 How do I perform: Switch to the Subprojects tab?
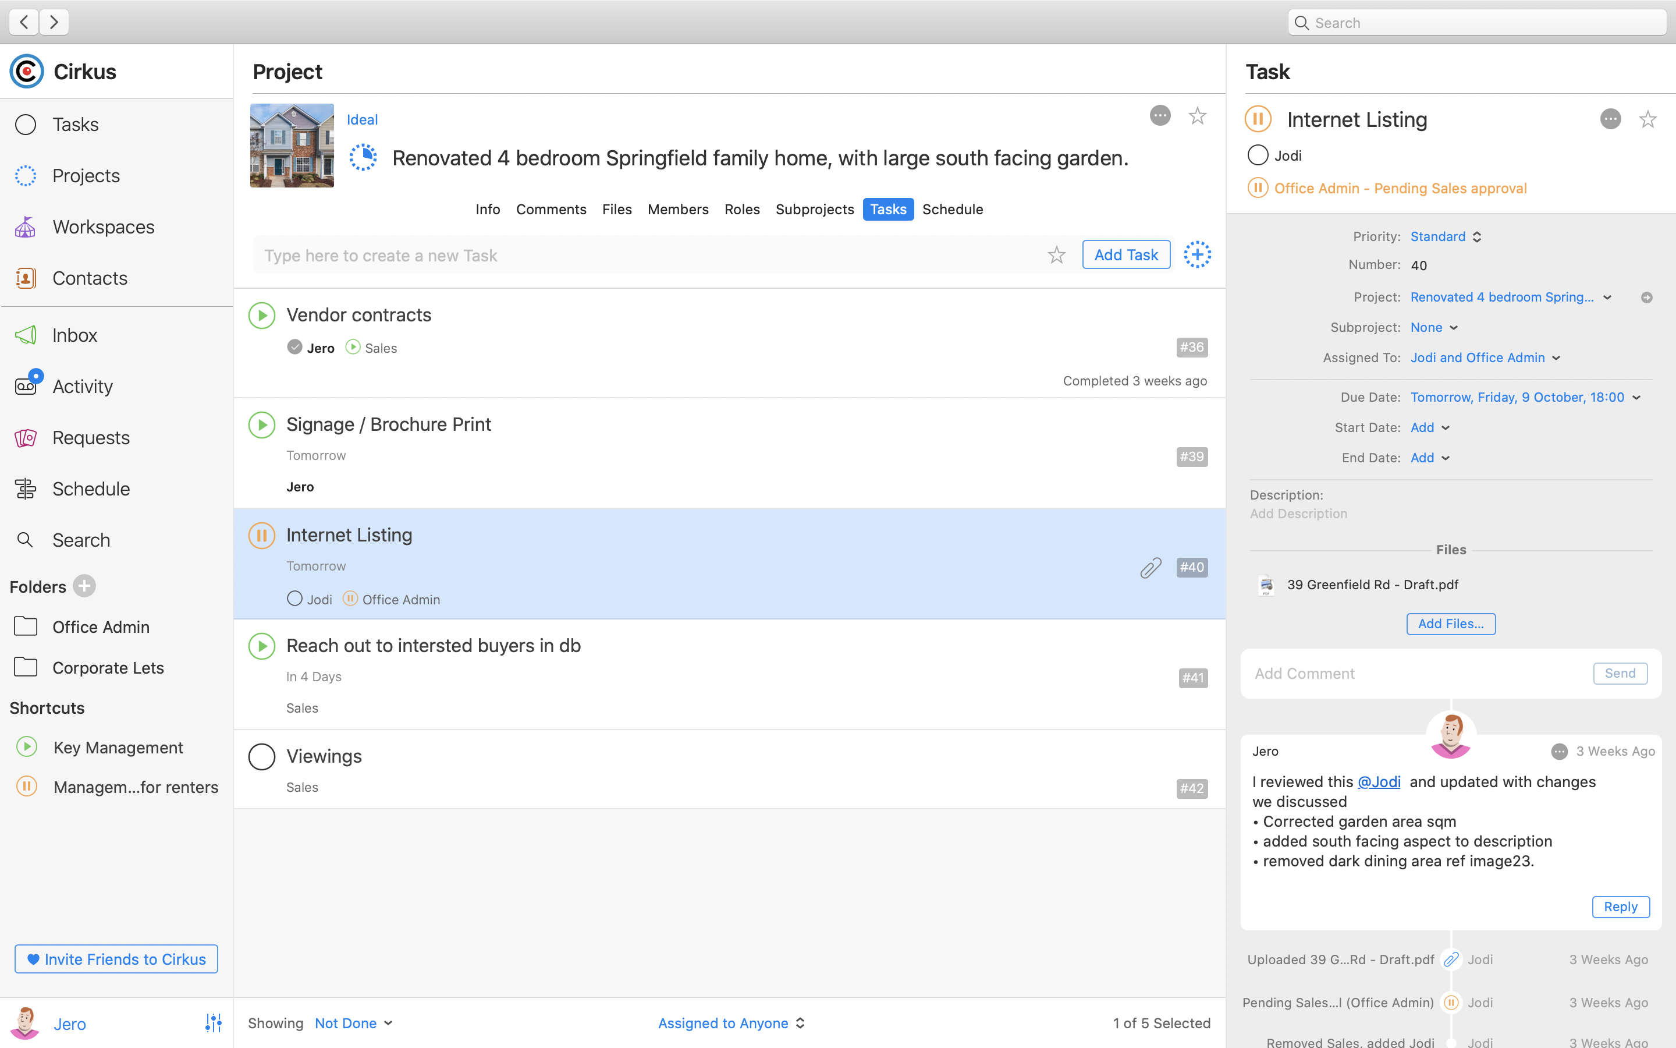point(815,210)
